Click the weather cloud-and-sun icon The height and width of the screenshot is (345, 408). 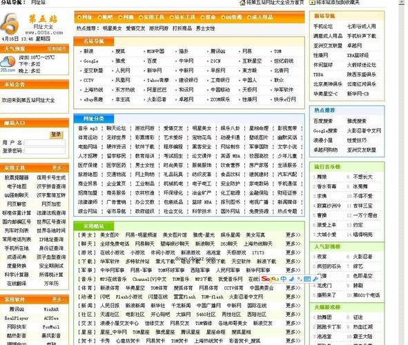[8, 62]
